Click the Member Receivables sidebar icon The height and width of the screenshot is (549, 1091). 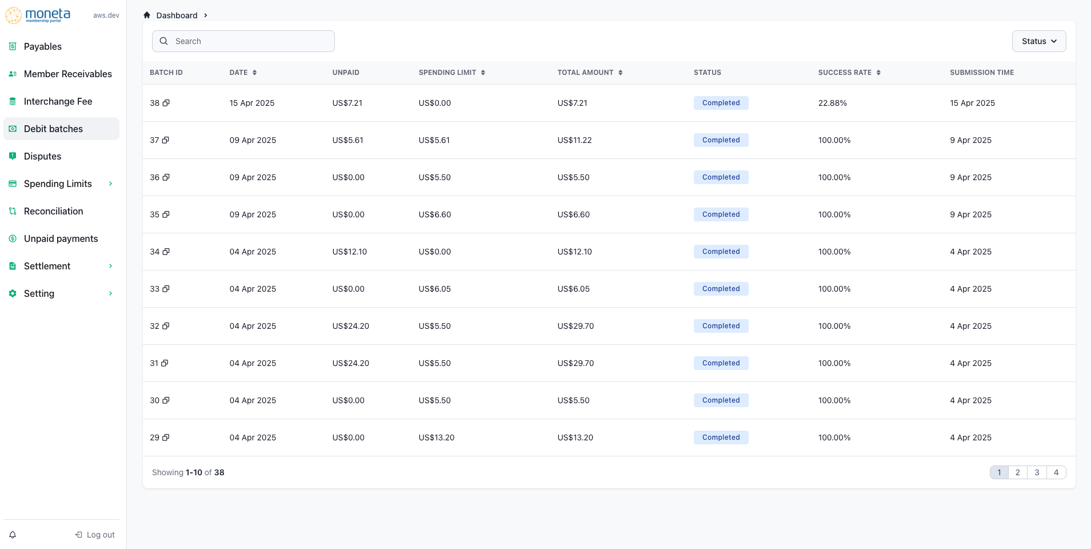13,74
